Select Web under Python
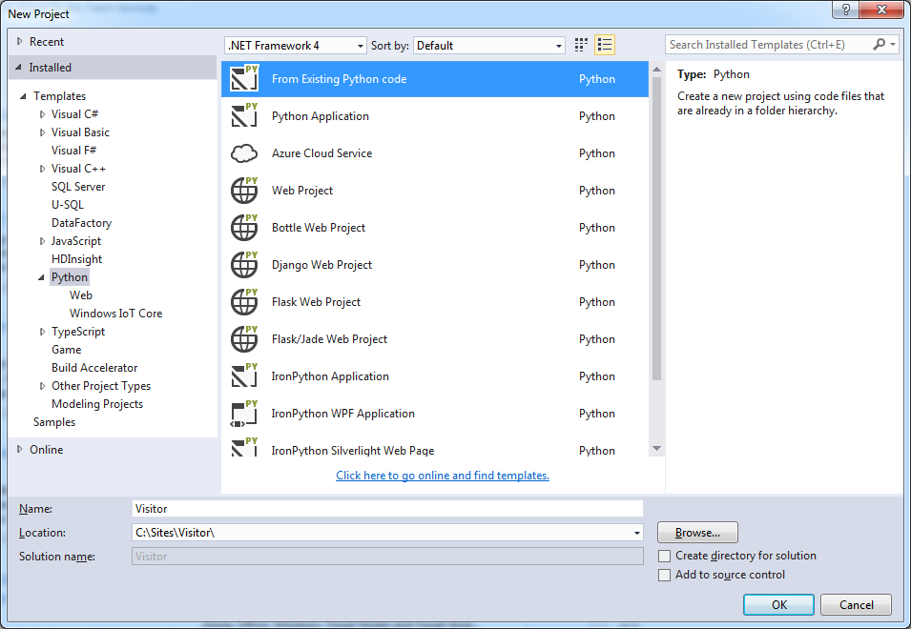 click(81, 294)
